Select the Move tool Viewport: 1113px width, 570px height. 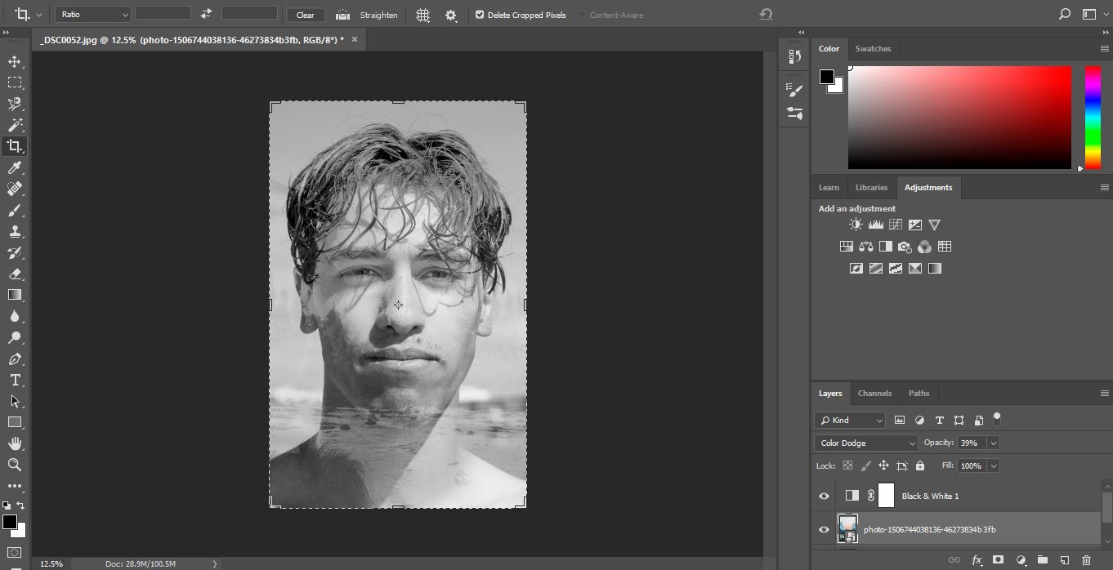15,61
